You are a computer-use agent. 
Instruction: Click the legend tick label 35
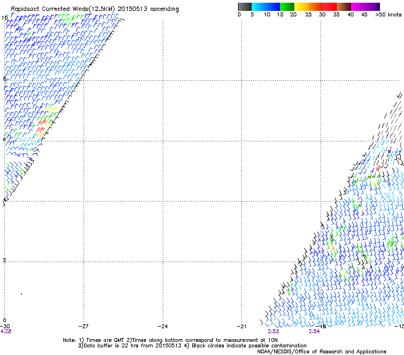[336, 15]
